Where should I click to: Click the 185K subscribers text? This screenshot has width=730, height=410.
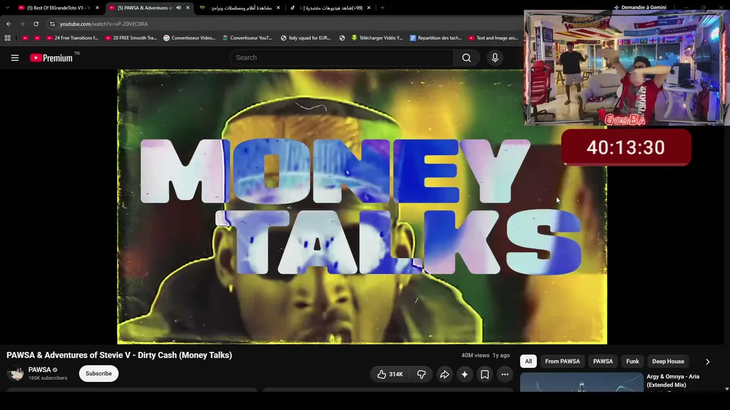click(x=48, y=378)
